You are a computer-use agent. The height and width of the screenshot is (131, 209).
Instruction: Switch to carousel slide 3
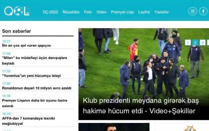point(202,43)
